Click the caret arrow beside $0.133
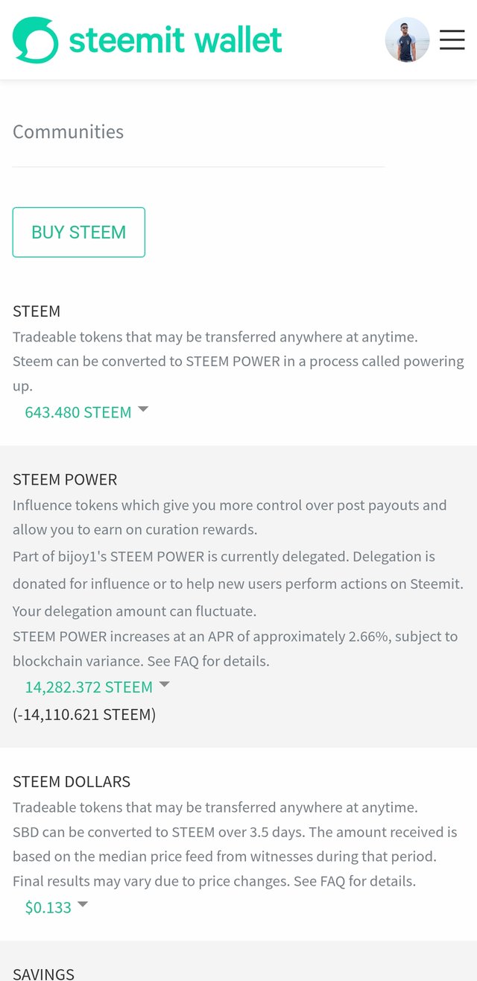 click(x=83, y=904)
